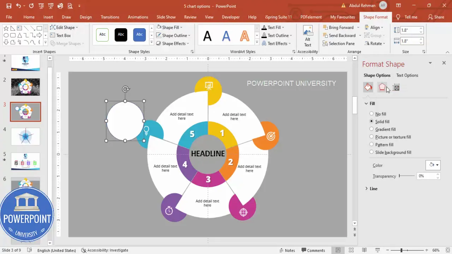Viewport: 452px width, 254px height.
Task: Click the rotation handle above the circle
Action: coord(126,89)
